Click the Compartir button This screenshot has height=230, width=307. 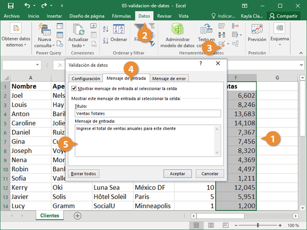284,16
